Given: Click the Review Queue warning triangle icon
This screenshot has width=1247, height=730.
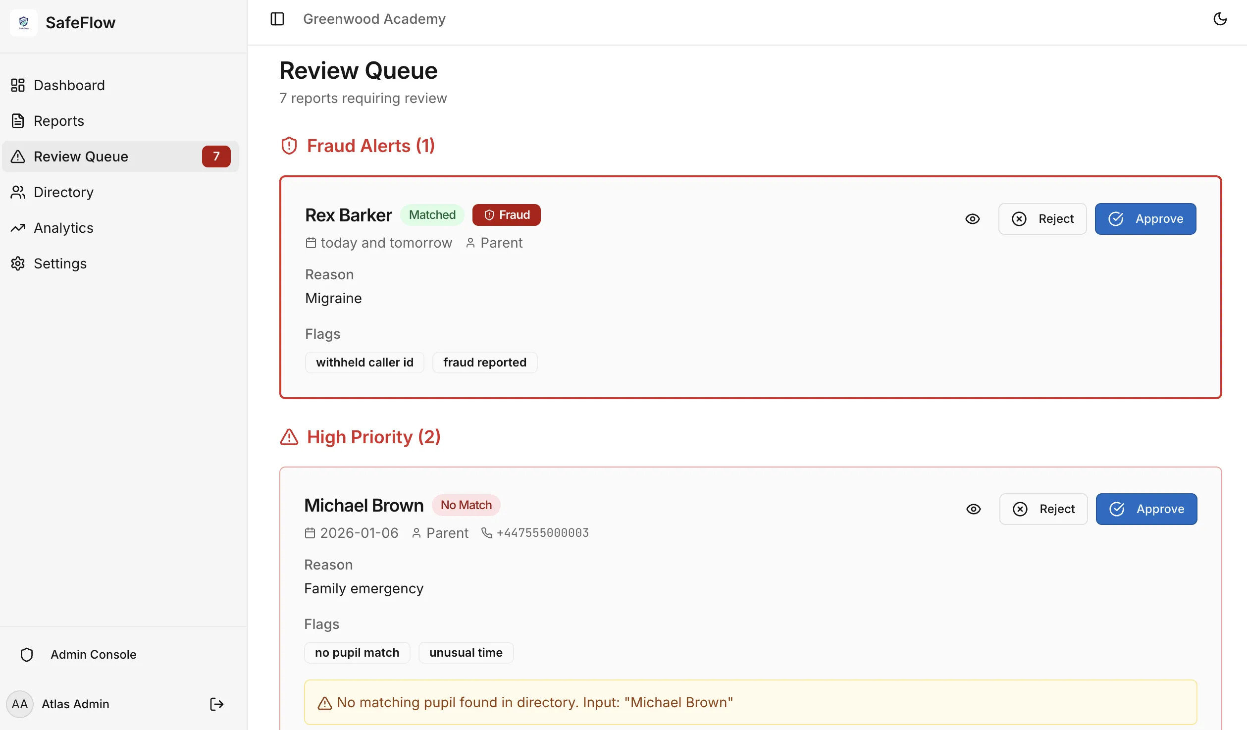Looking at the screenshot, I should click(x=18, y=156).
